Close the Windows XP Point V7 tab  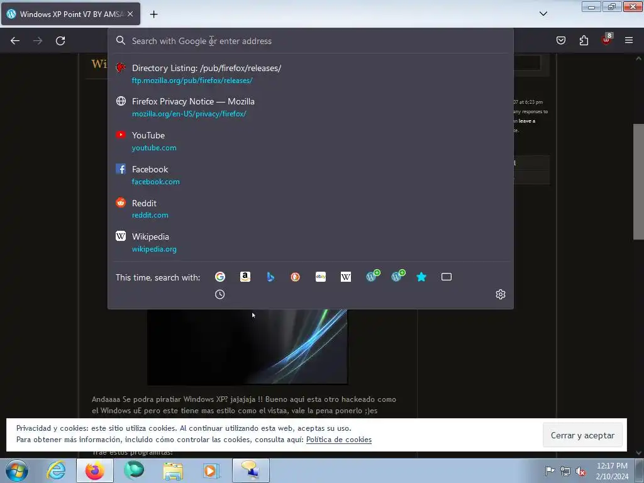[130, 14]
